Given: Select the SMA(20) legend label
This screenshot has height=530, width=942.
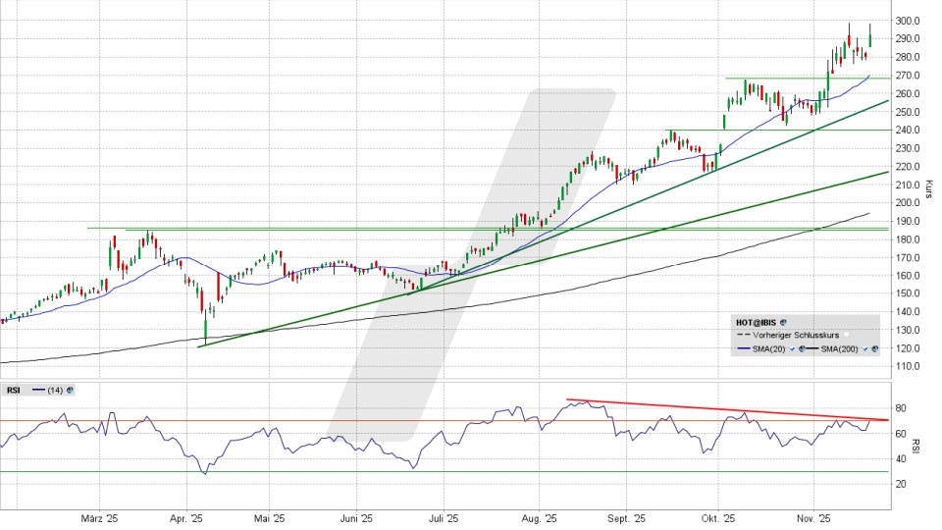Looking at the screenshot, I should 768,348.
